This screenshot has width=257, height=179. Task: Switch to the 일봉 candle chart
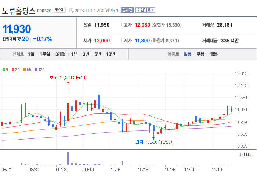pyautogui.click(x=187, y=54)
